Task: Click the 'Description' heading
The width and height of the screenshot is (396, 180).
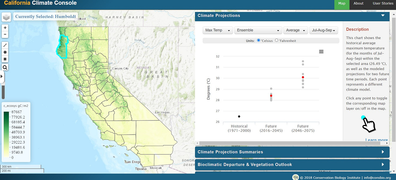Action: coord(357,29)
